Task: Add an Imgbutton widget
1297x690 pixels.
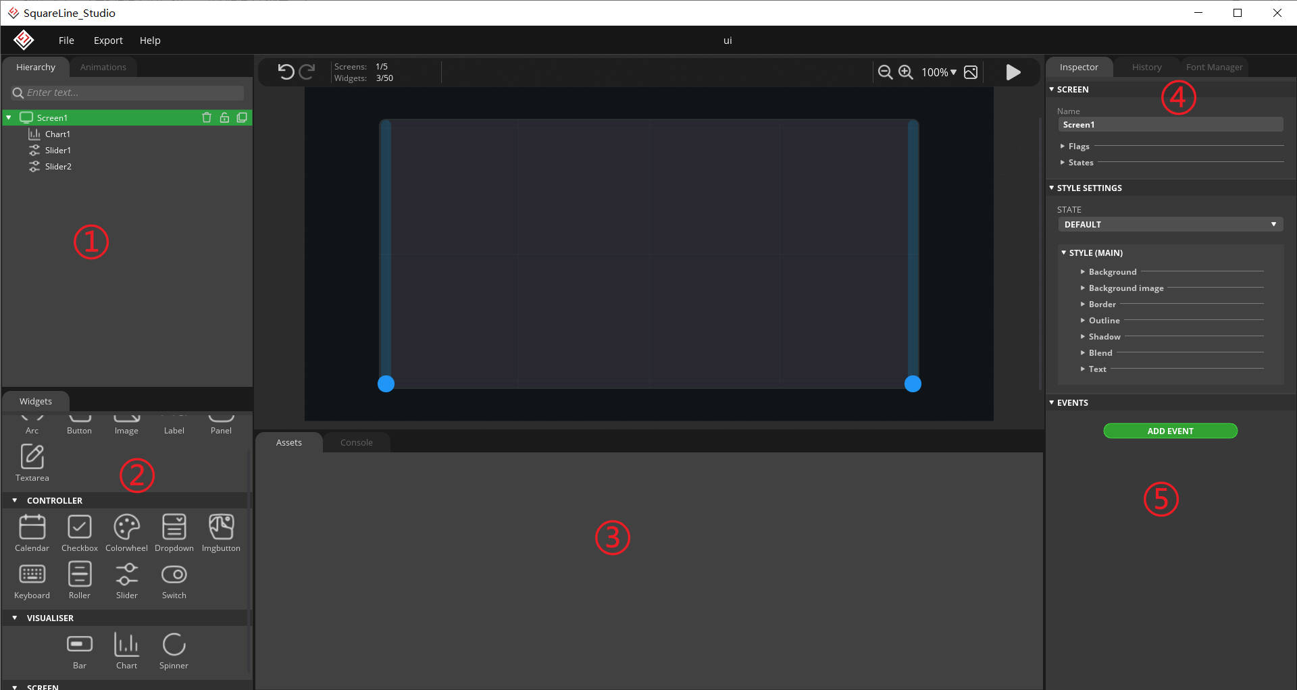Action: pos(221,533)
